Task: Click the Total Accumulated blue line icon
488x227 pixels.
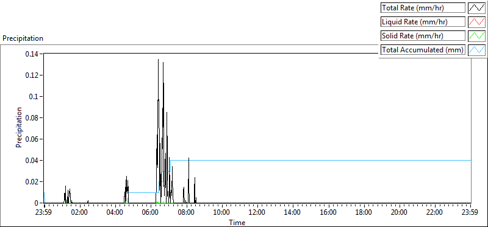Action: pyautogui.click(x=477, y=50)
